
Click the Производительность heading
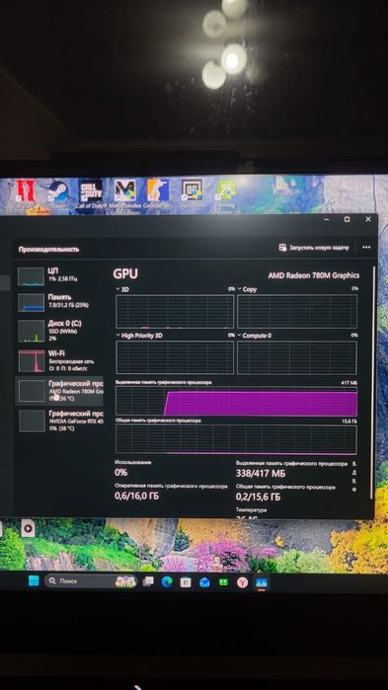point(48,249)
